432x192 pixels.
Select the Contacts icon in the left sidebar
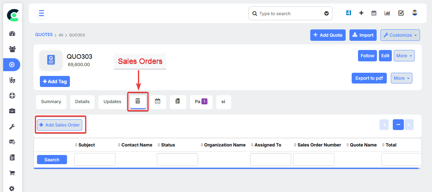(x=12, y=49)
